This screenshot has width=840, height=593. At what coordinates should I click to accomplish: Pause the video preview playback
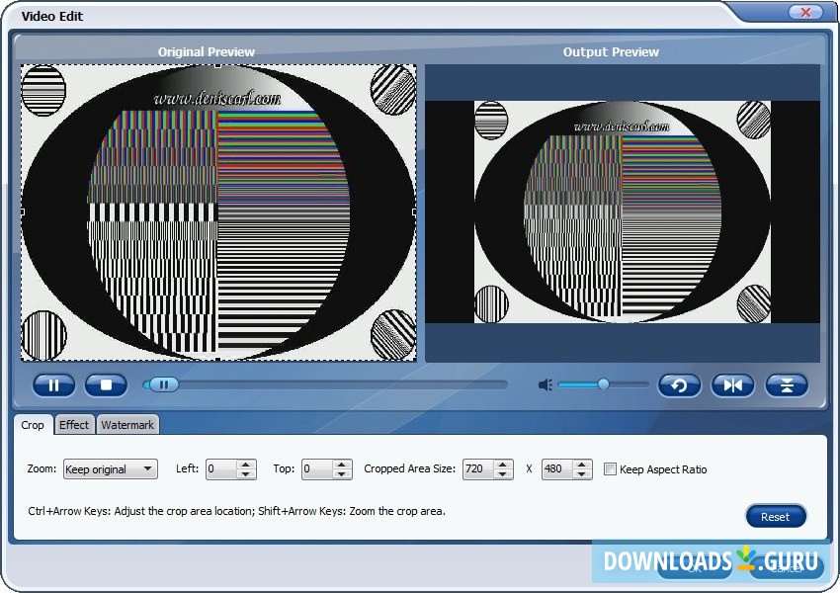pos(53,385)
